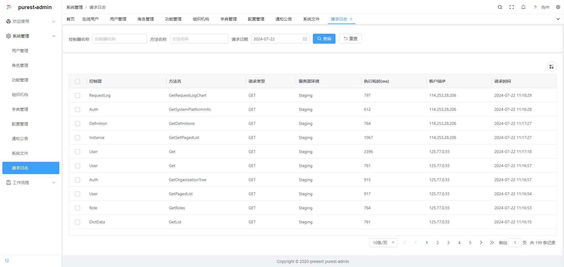Select 请求日志 in the sidebar
The height and width of the screenshot is (267, 564).
[31, 168]
